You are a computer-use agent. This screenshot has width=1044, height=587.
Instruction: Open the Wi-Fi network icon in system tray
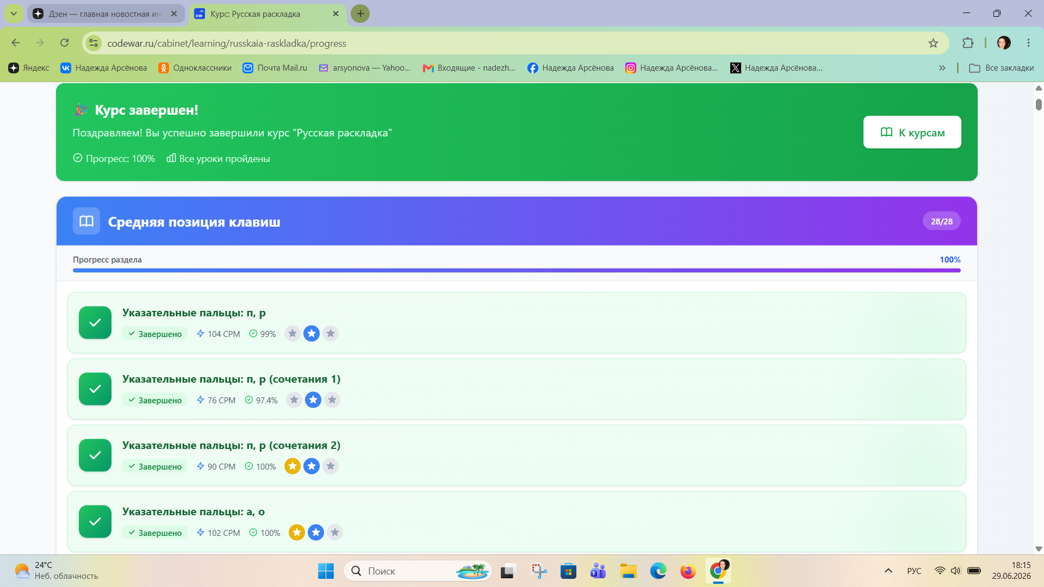click(940, 571)
